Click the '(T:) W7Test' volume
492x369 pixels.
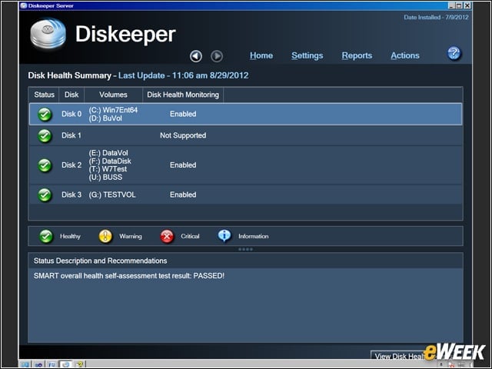[108, 169]
